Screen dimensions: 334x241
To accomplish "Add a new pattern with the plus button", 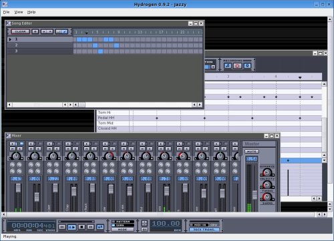I will (x=35, y=31).
